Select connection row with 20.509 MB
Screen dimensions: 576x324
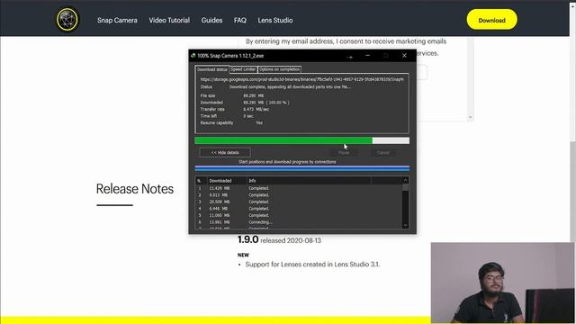point(299,202)
